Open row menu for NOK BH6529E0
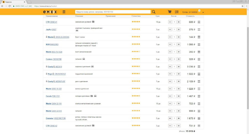This screenshot has width=249, height=134. coord(199,44)
